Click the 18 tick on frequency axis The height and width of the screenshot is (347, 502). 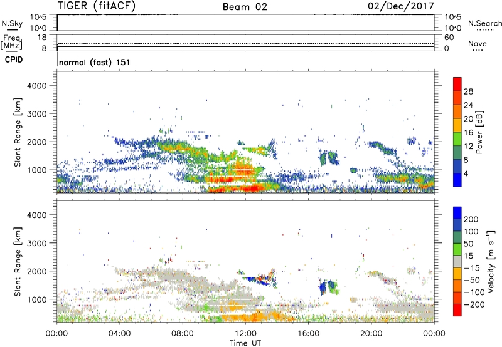coord(42,38)
